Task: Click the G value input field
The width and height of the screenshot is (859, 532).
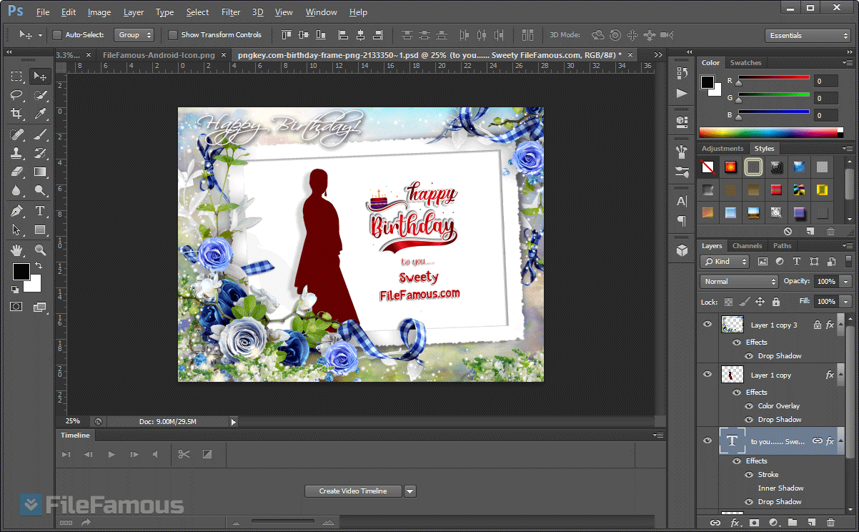Action: tap(826, 98)
